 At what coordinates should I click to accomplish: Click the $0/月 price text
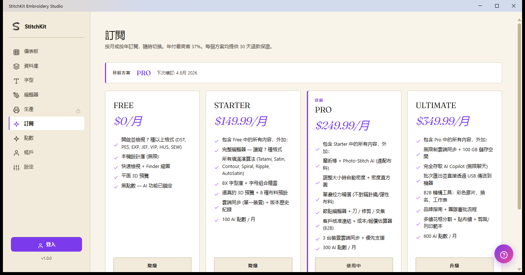(x=128, y=121)
